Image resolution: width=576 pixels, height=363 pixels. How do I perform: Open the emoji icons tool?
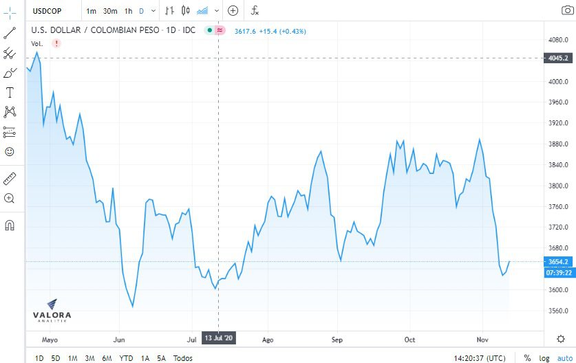10,151
